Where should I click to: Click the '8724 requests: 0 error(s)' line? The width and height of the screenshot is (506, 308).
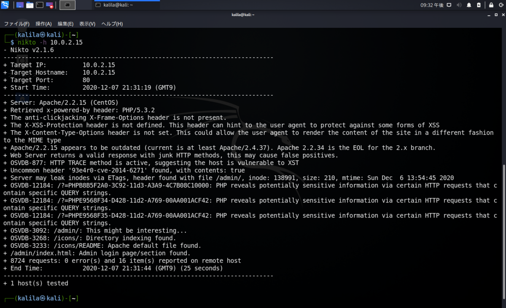(x=122, y=261)
